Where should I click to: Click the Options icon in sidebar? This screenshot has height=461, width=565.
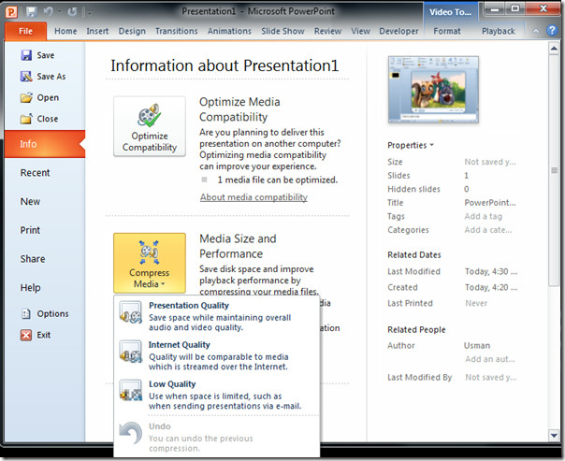click(x=26, y=313)
